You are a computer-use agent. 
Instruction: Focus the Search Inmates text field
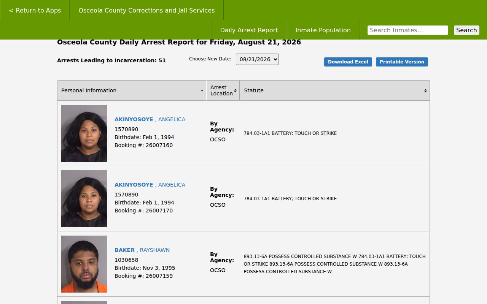(x=408, y=30)
